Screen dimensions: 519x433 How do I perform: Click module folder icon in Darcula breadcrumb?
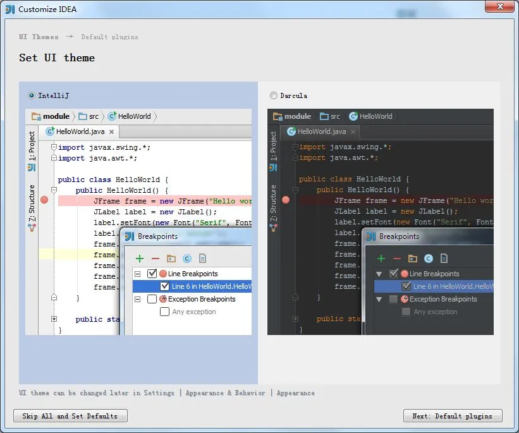(x=278, y=116)
